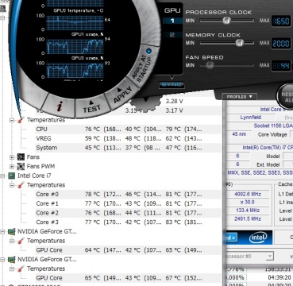Image resolution: width=293 pixels, height=286 pixels.
Task: Click the GPU2 temperature graph
Action: click(75, 22)
